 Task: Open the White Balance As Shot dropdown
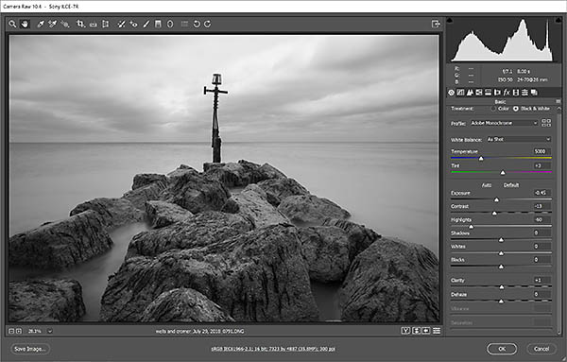519,139
